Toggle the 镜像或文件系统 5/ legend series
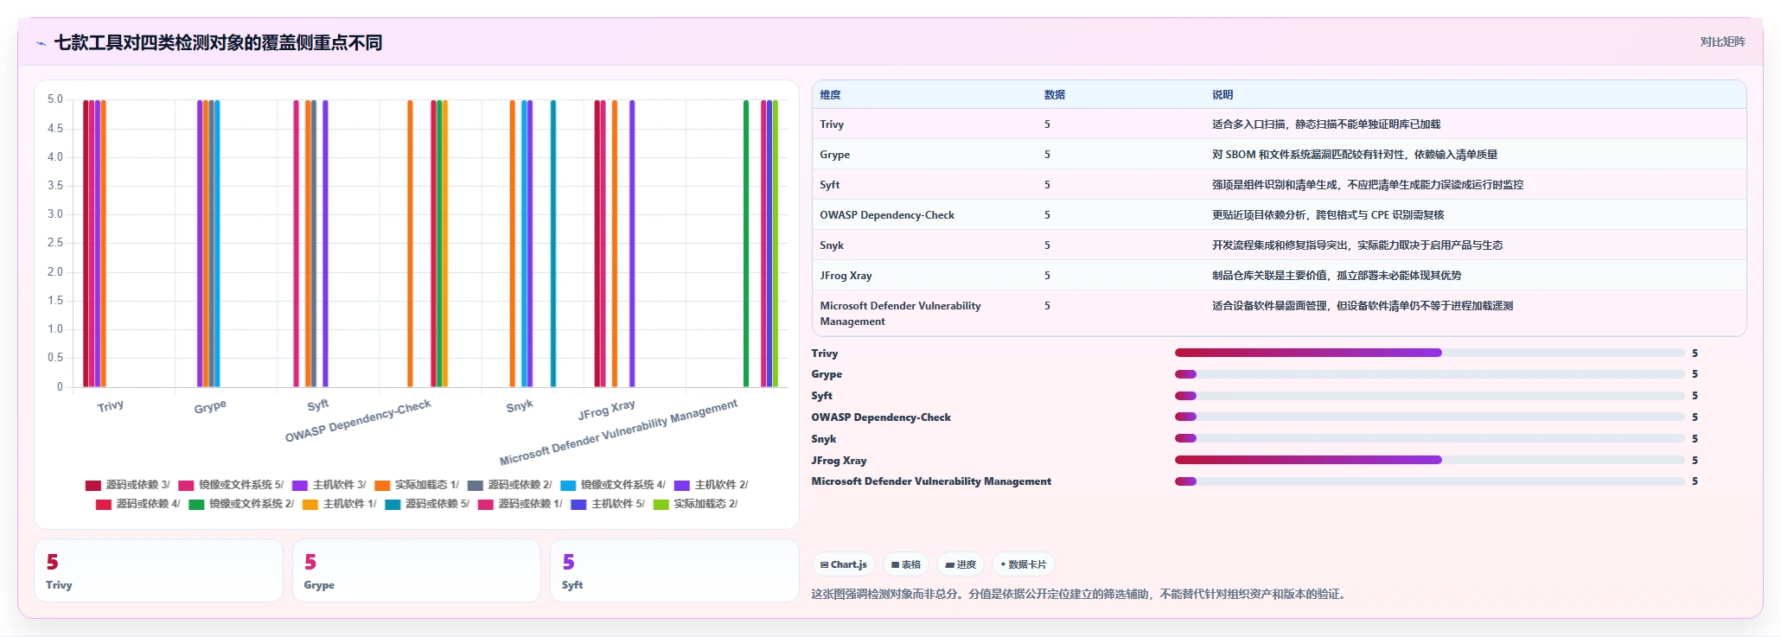Image resolution: width=1781 pixels, height=637 pixels. pos(231,485)
